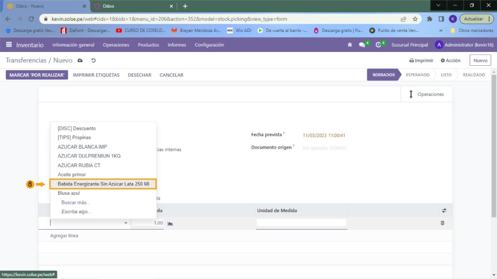Open the activities clock icon
Viewport: 497px width, 279px height.
click(378, 45)
